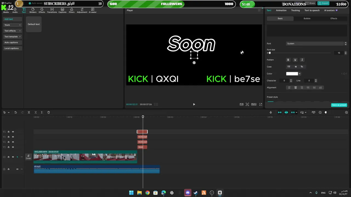The image size is (351, 197).
Task: Switch to the Text to speech tab
Action: [312, 10]
